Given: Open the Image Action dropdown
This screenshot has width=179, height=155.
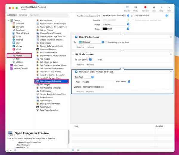Looking at the screenshot, I should (115, 24).
